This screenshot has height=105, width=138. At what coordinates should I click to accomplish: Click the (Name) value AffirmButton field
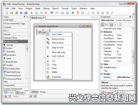click(124, 77)
